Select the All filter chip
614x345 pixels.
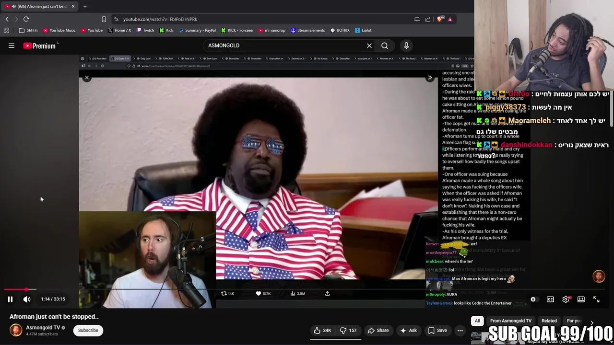point(477,321)
